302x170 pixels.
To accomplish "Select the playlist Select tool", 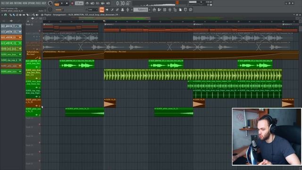I will [30, 15].
